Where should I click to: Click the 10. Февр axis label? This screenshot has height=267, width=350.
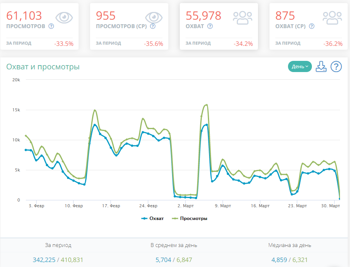[x=74, y=206]
